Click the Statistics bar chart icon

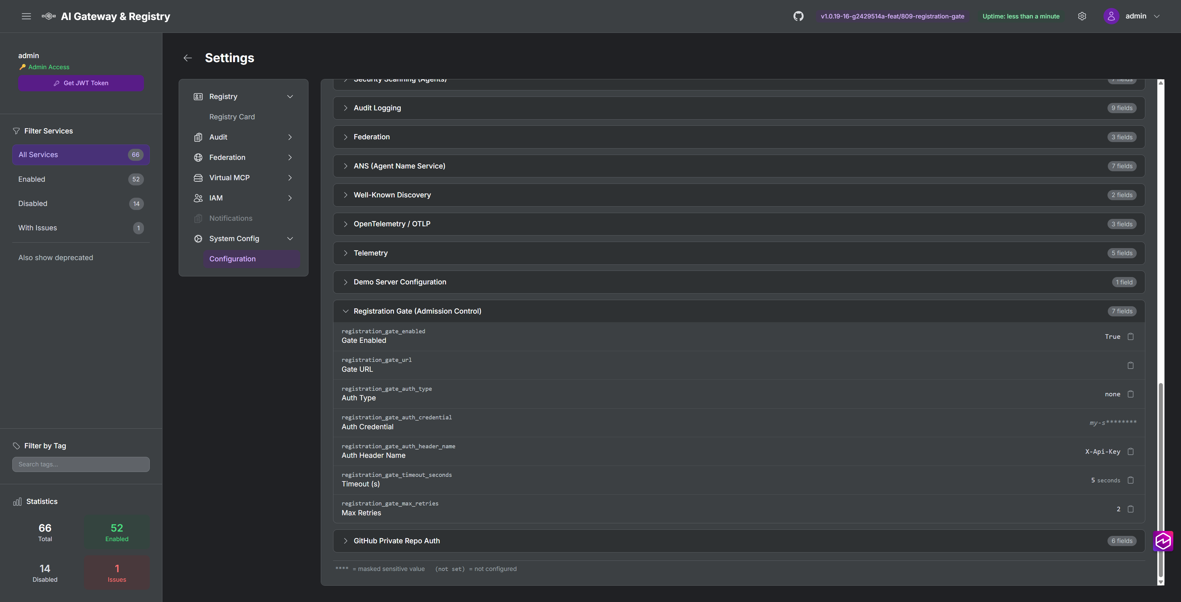tap(18, 501)
